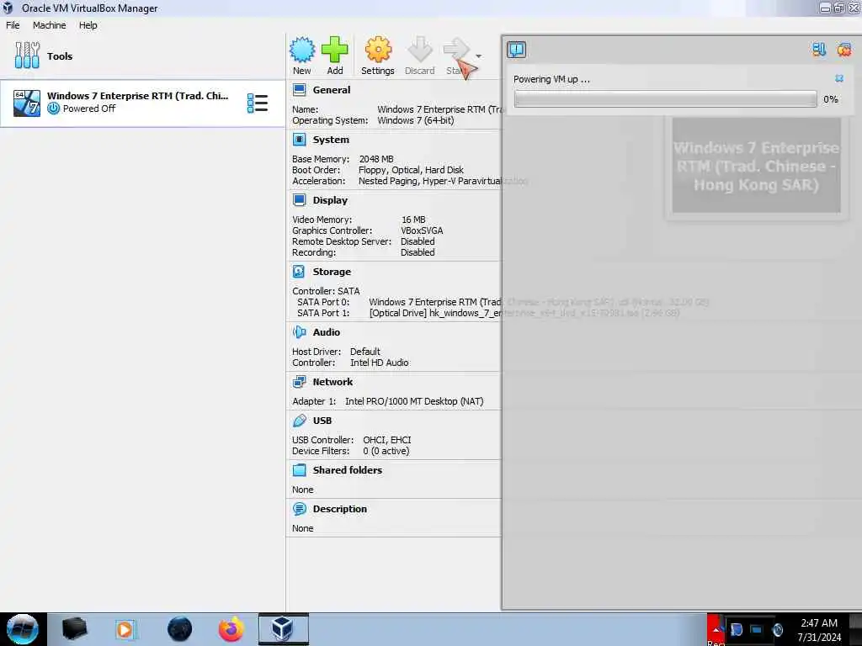Click Device Filters value 0 (0 active)
Viewport: 862px width, 646px height.
[x=386, y=451]
